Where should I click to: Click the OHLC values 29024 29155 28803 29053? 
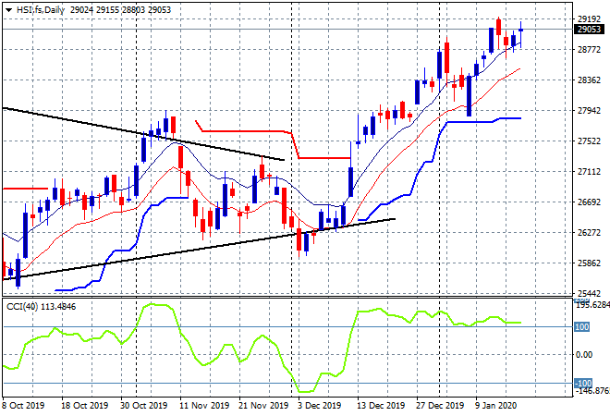120,10
